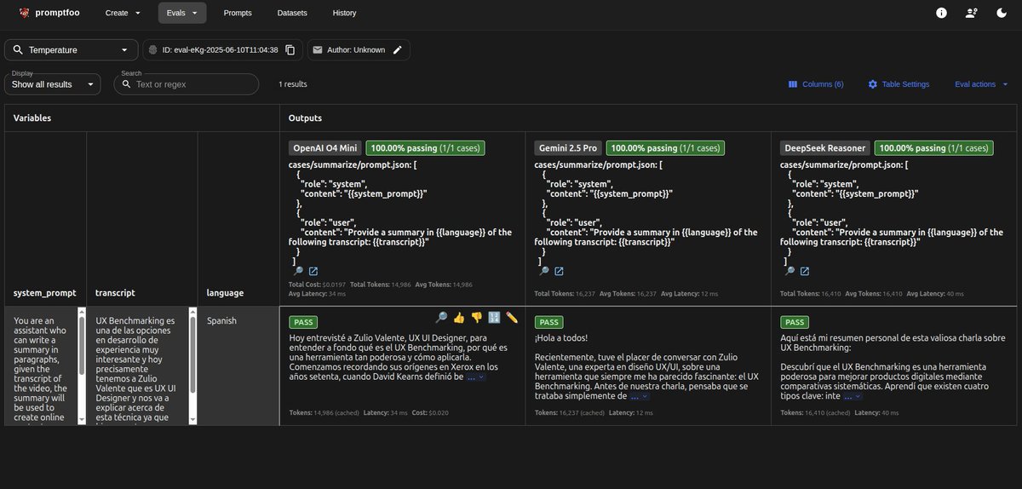Click the envelope icon beside Author

[x=318, y=50]
